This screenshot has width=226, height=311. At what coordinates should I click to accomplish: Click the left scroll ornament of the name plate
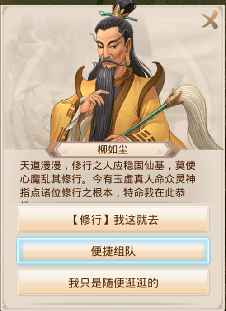click(x=51, y=150)
